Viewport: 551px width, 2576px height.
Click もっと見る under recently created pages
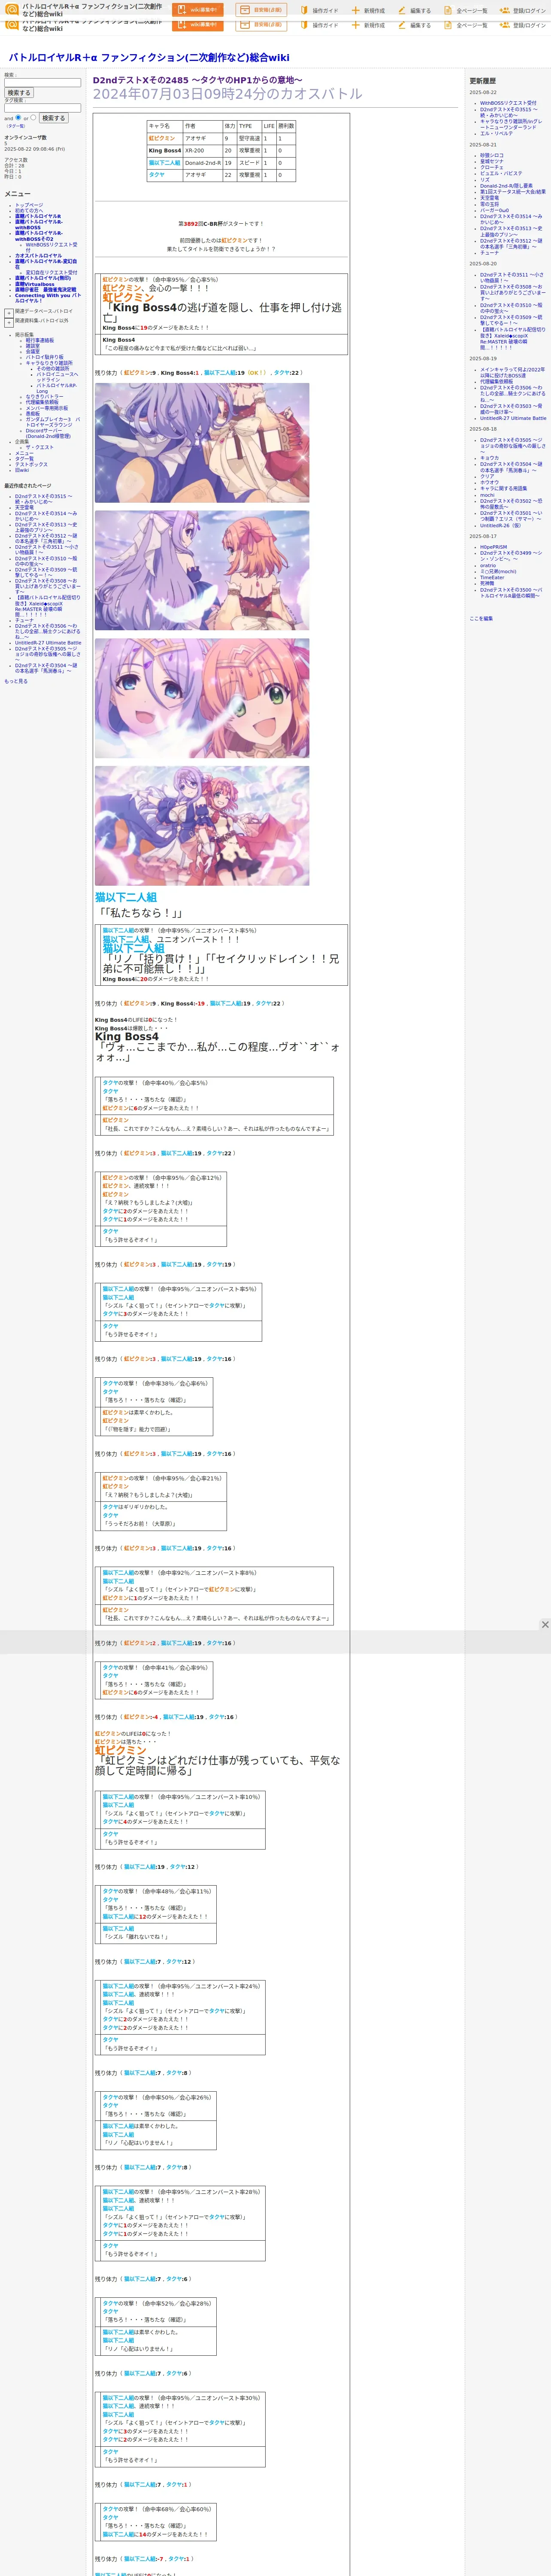16,681
